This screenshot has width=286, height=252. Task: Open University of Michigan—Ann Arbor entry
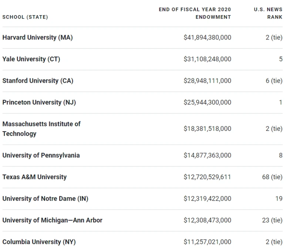[52, 220]
